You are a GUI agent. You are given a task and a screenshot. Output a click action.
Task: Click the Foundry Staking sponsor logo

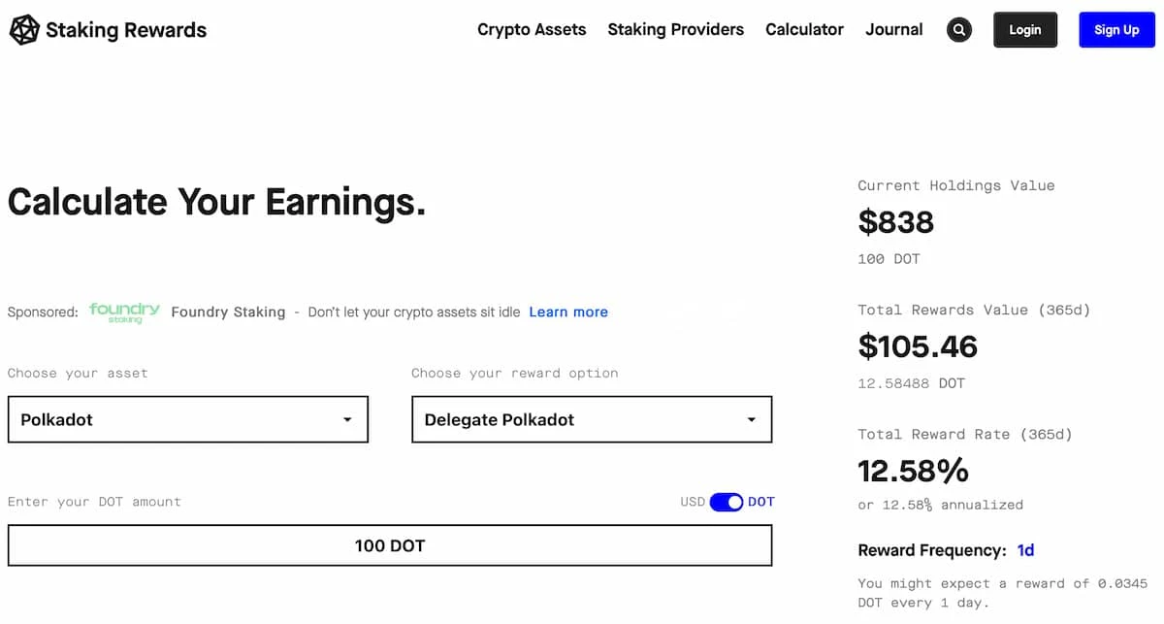click(x=124, y=312)
